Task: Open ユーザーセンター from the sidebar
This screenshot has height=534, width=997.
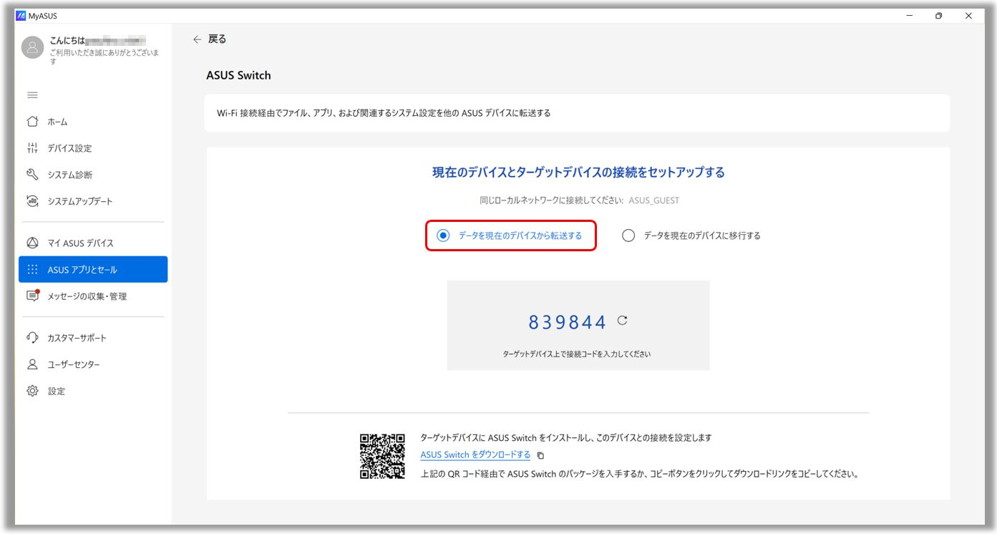Action: point(93,364)
